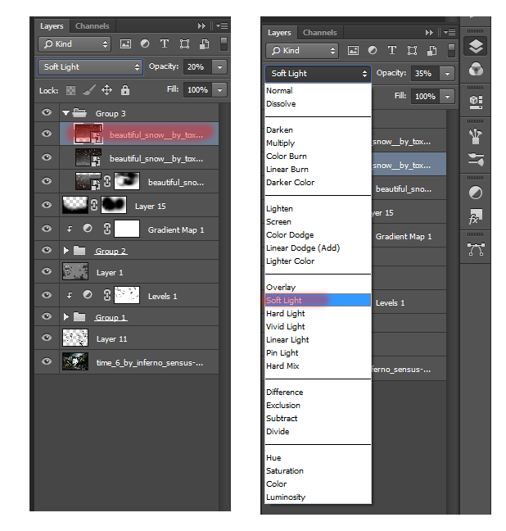Click shape filter icon in right panel
Viewport: 506px width, 531px height.
412,51
